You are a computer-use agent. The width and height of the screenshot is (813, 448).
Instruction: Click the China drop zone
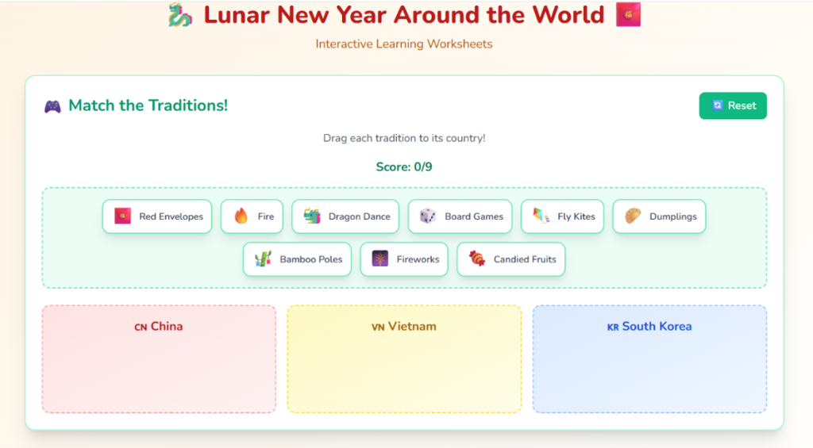click(x=159, y=359)
